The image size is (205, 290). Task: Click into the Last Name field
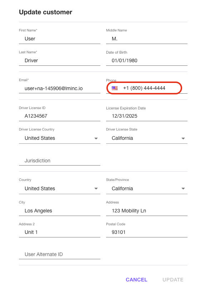coord(60,61)
